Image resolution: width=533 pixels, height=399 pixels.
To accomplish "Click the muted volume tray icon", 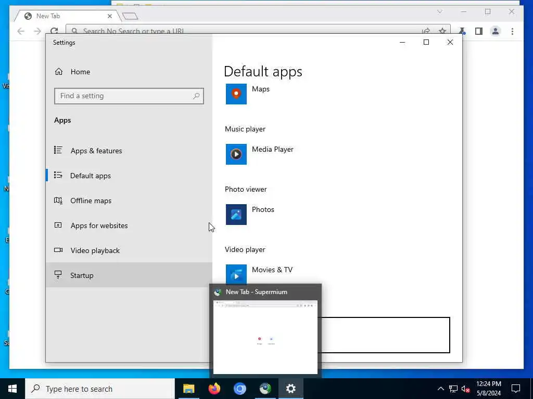I will tap(466, 389).
